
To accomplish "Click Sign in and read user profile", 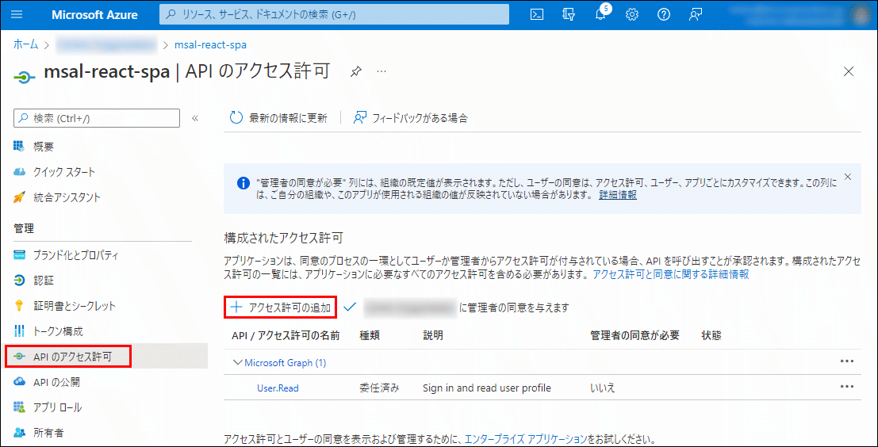I will [487, 388].
